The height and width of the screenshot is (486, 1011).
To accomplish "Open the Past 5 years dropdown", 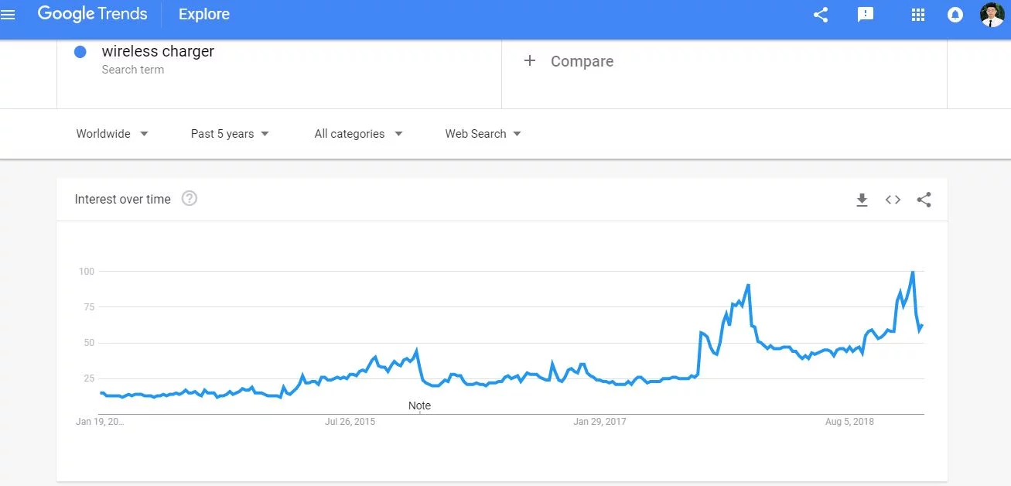I will pyautogui.click(x=230, y=134).
